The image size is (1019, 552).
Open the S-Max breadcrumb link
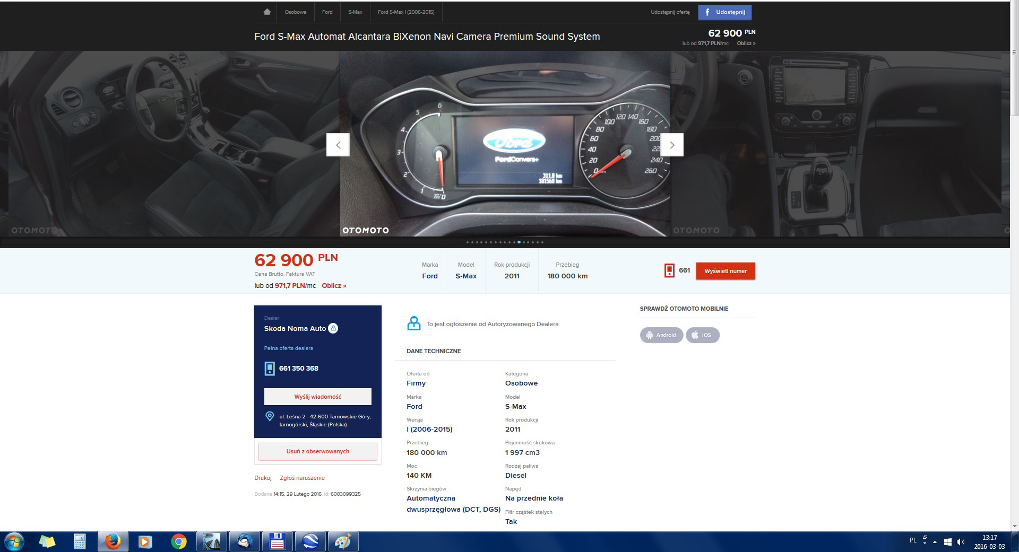[355, 12]
